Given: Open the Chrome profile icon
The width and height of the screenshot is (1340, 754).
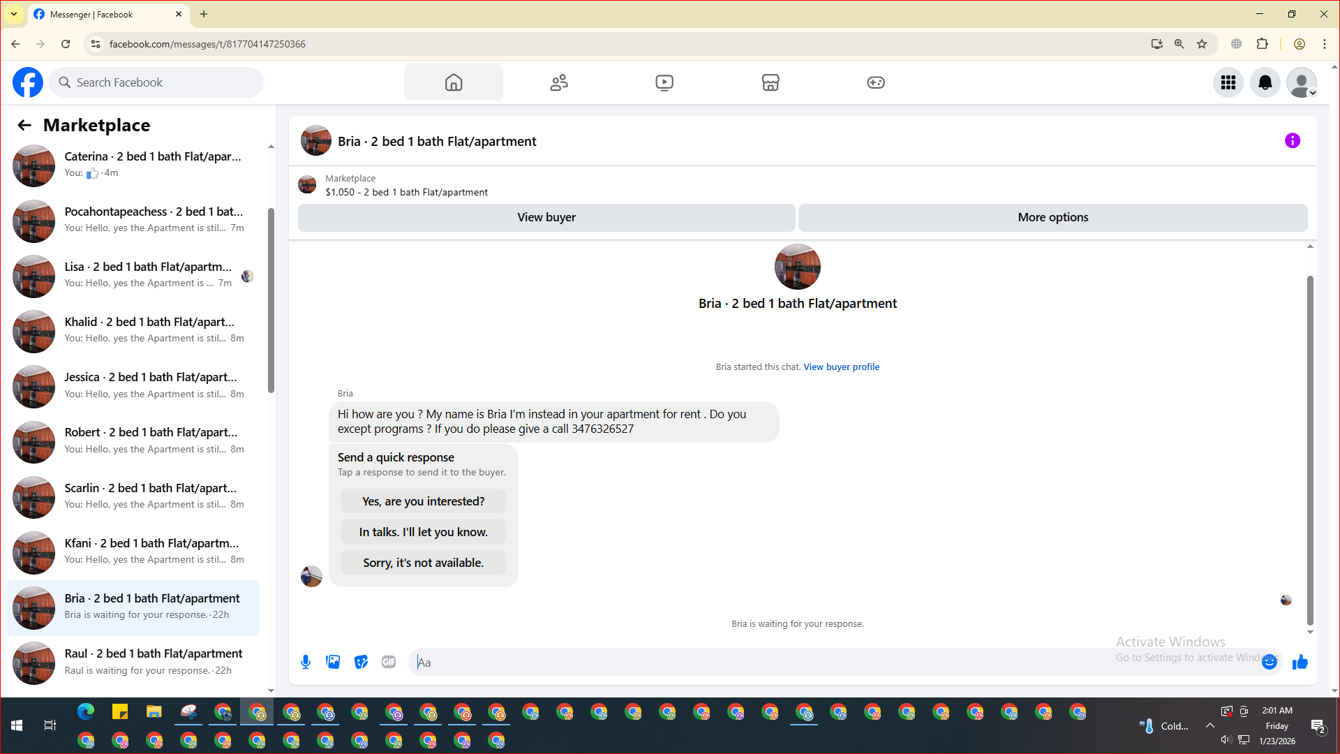Looking at the screenshot, I should (1300, 44).
